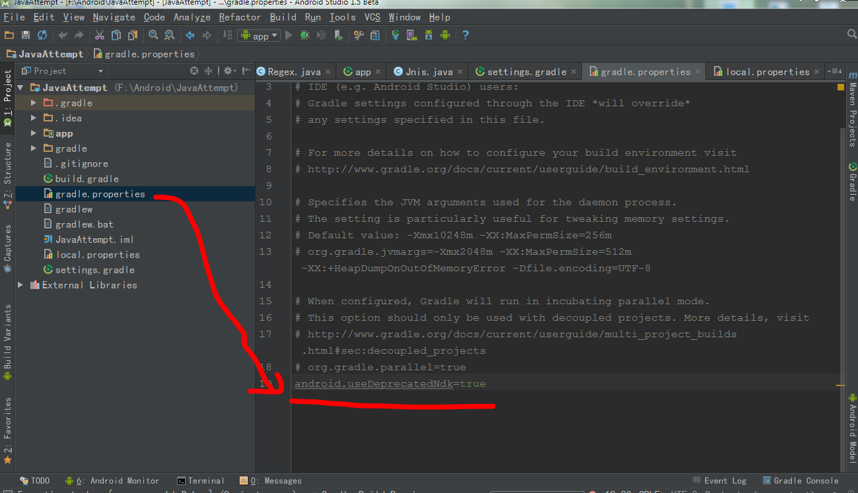Image resolution: width=858 pixels, height=493 pixels.
Task: Switch to the Regex.java tab
Action: 295,71
